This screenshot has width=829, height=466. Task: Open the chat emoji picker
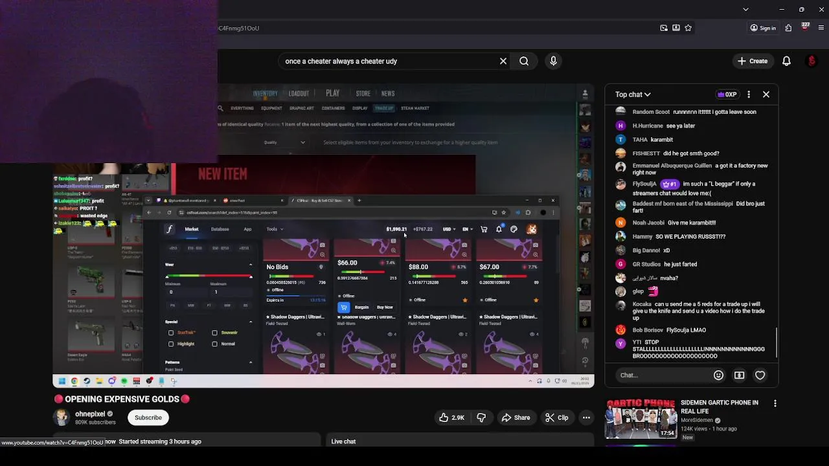click(x=718, y=375)
